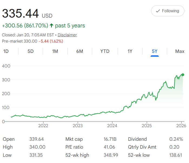Click the pre-market price 330.00
The image size is (189, 163).
pos(30,41)
